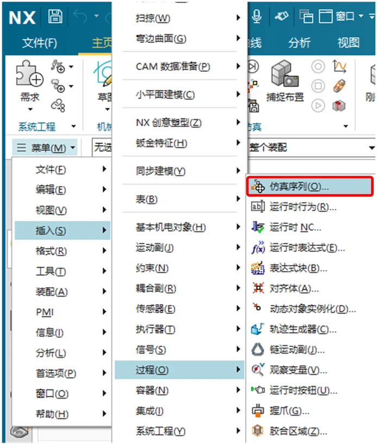The width and height of the screenshot is (377, 445).
Task: Open 耦合副(R) submenu
Action: point(179,288)
